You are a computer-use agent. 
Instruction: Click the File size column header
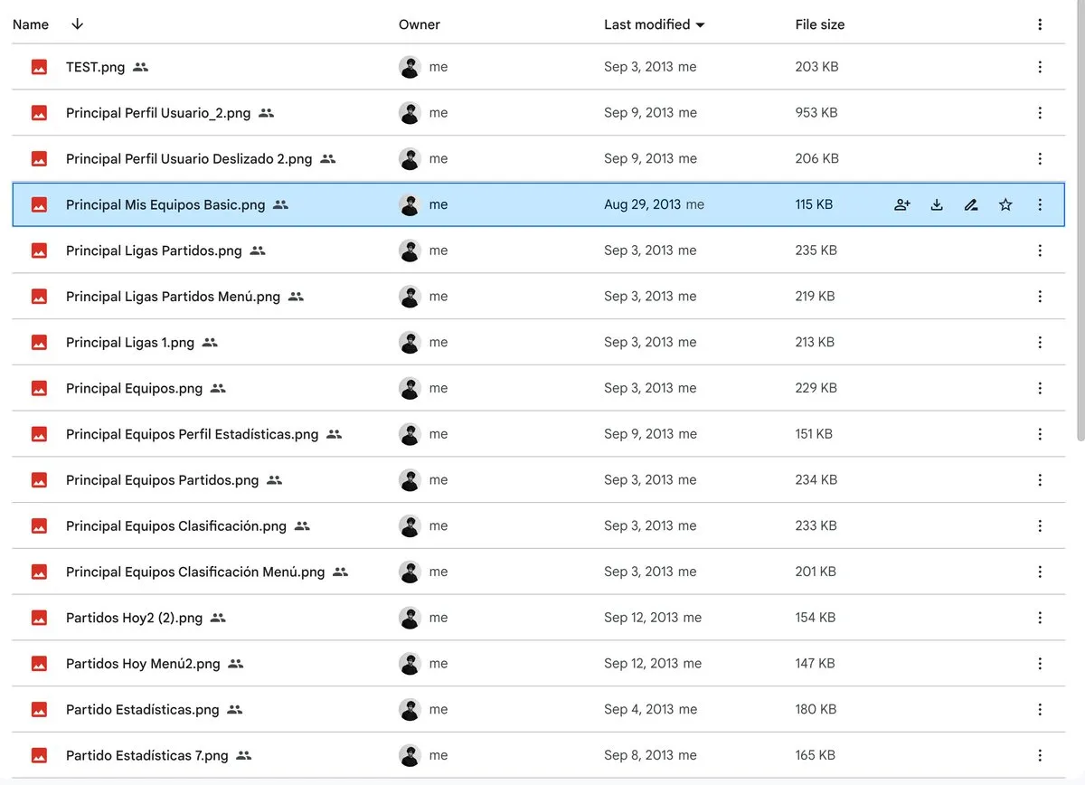pos(819,24)
